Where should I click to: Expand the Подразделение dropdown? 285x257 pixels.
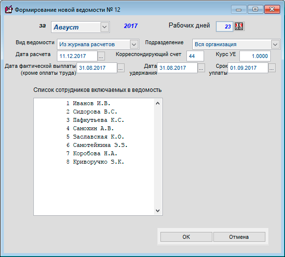click(x=275, y=44)
